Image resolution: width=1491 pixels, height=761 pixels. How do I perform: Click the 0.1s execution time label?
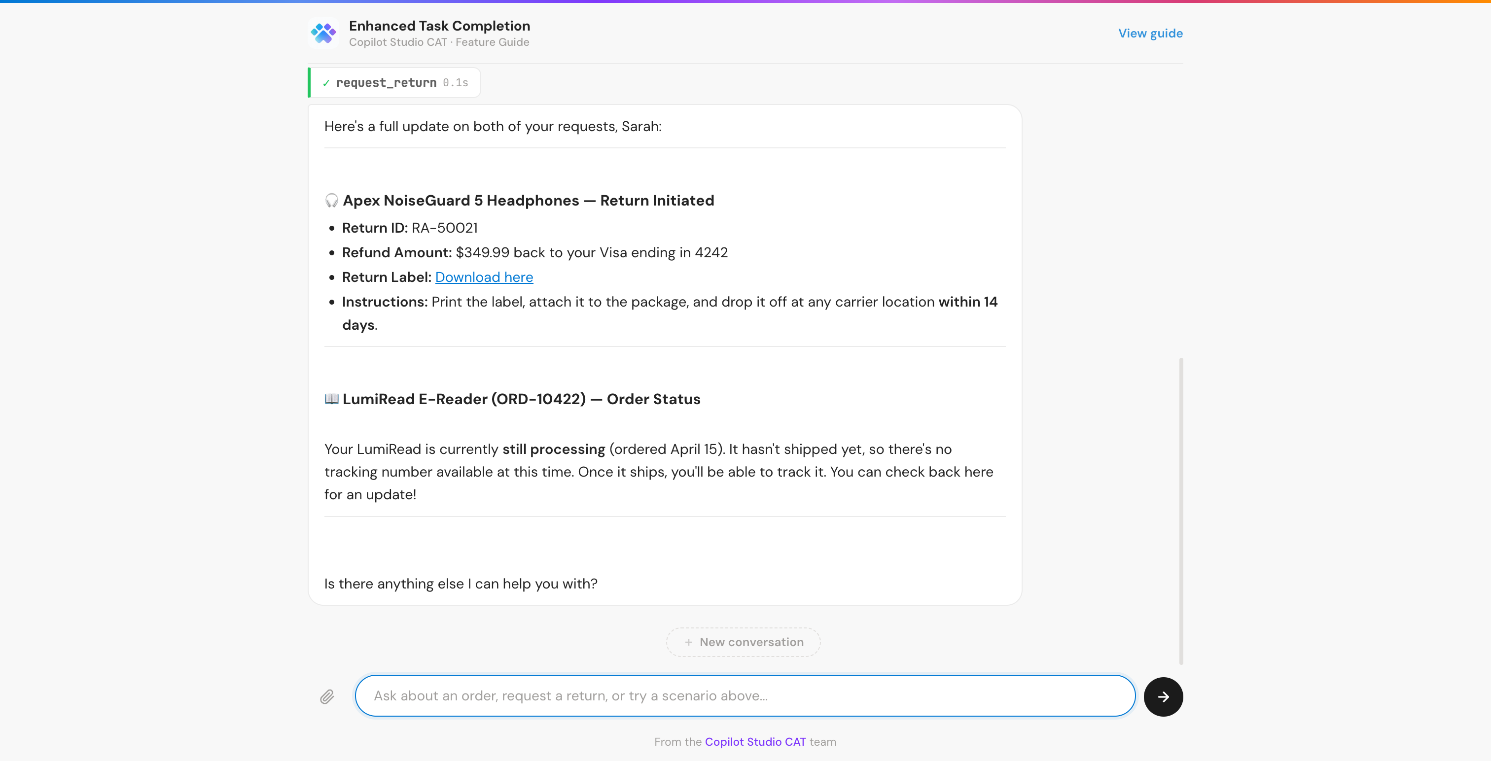click(x=455, y=82)
